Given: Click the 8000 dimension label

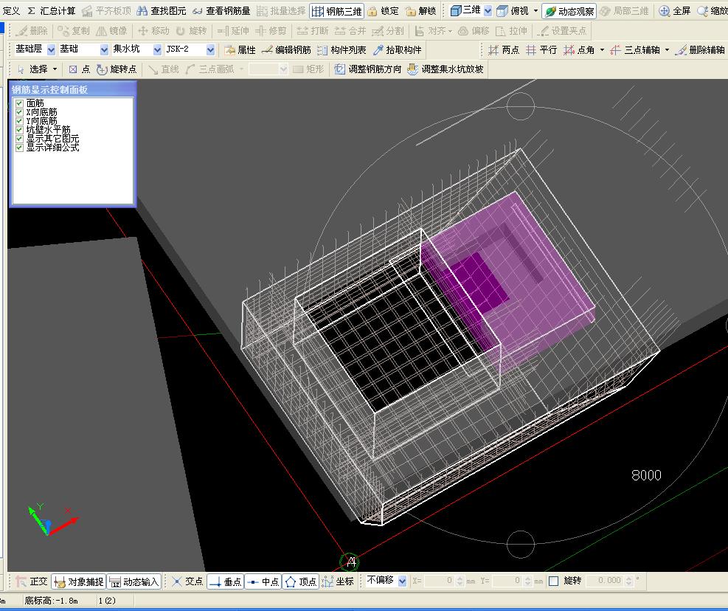Looking at the screenshot, I should click(646, 475).
